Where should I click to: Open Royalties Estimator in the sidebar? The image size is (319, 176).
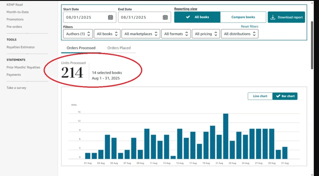[x=20, y=47]
